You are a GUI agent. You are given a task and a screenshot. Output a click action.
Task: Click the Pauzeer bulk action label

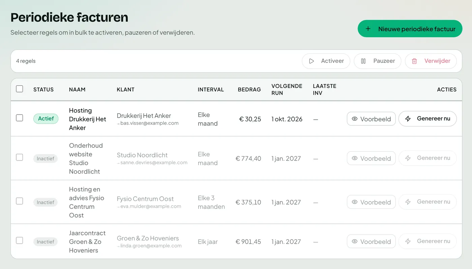click(x=384, y=61)
